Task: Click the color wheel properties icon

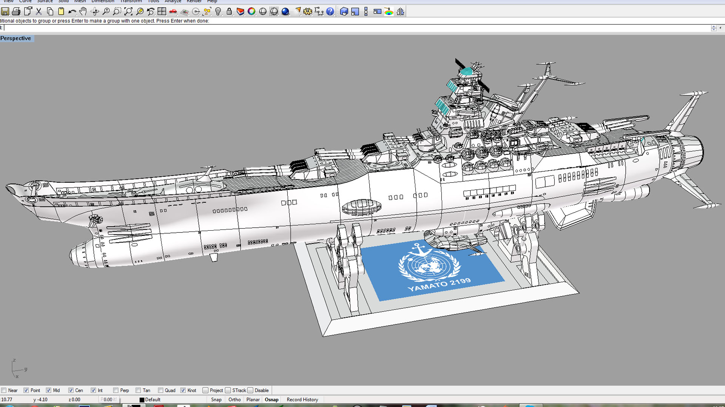Action: coord(251,12)
